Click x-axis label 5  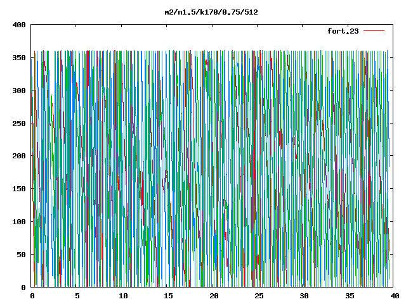click(77, 296)
